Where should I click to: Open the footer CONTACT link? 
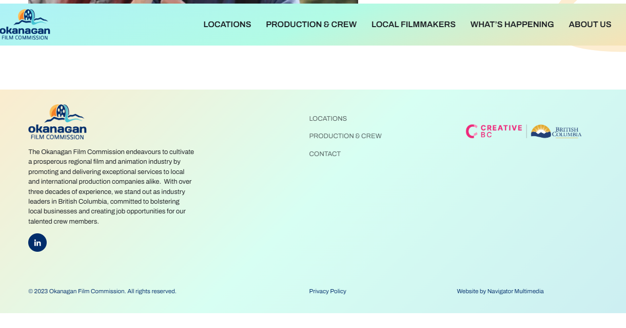(325, 154)
